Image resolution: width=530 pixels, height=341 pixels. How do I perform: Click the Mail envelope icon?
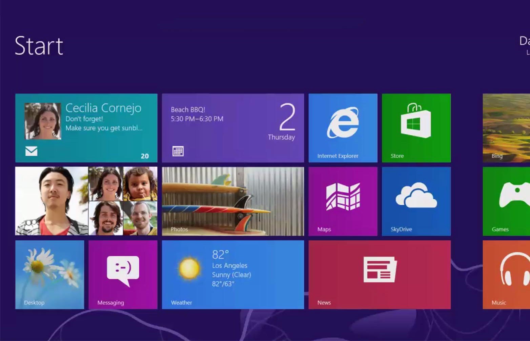click(x=32, y=151)
